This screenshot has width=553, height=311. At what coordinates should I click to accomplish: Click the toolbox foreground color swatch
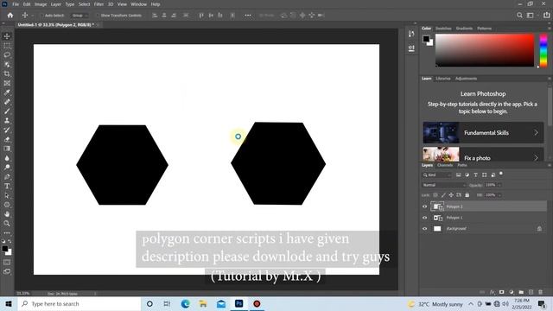[5, 249]
